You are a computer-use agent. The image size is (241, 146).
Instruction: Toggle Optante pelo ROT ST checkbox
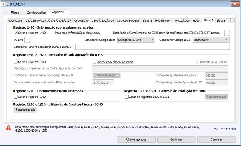pos(198,62)
